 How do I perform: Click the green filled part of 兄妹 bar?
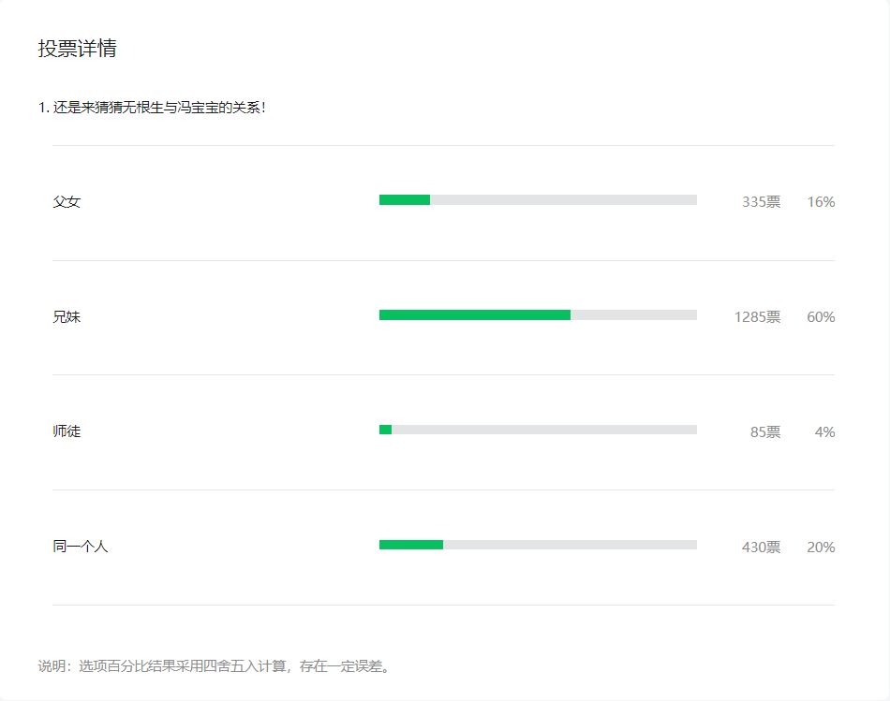point(474,315)
